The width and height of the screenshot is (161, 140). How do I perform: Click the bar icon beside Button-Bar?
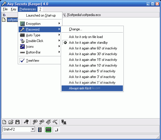coord(22,53)
